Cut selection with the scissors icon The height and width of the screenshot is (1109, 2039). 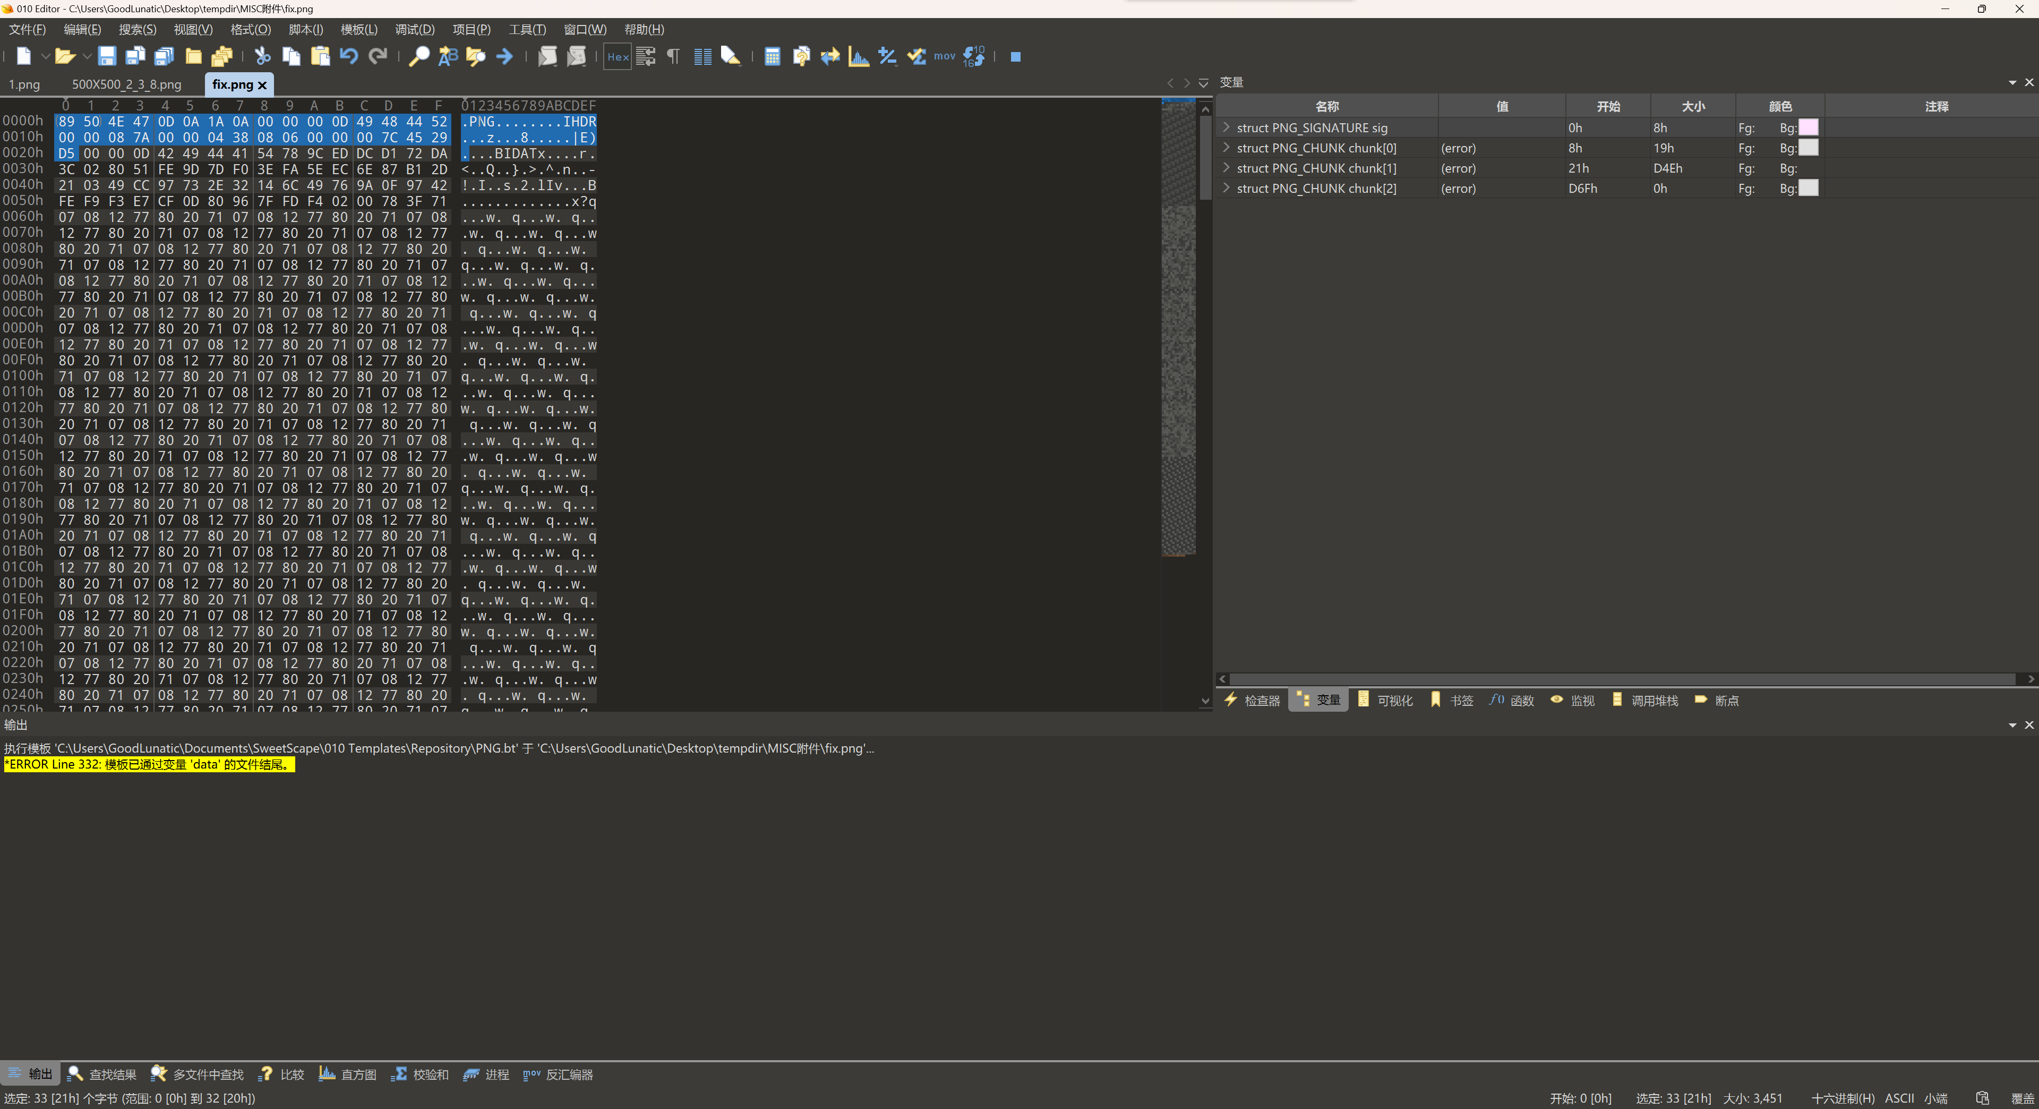[x=262, y=56]
